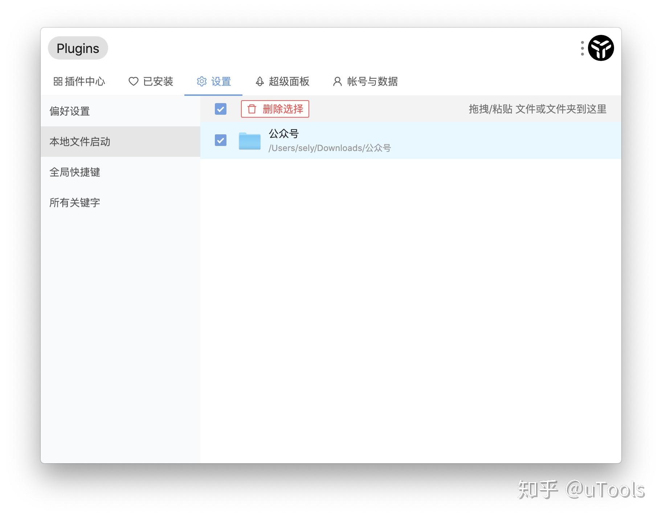Screen dimensions: 662x517
Task: Click the Plugins label pill
Action: coord(78,48)
